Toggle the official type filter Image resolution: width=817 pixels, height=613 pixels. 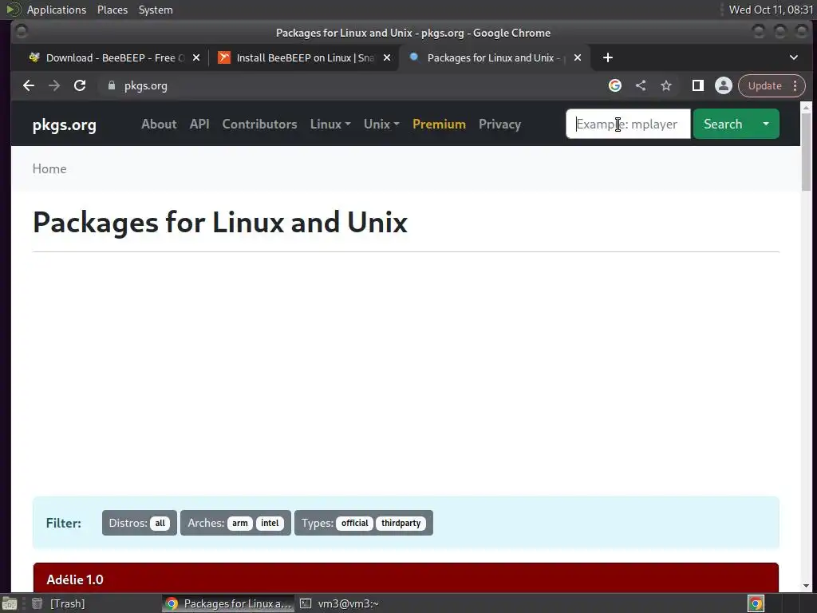click(x=355, y=523)
